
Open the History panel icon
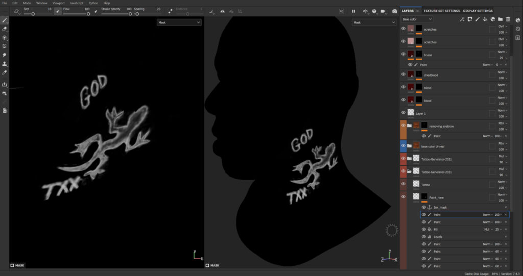click(518, 29)
